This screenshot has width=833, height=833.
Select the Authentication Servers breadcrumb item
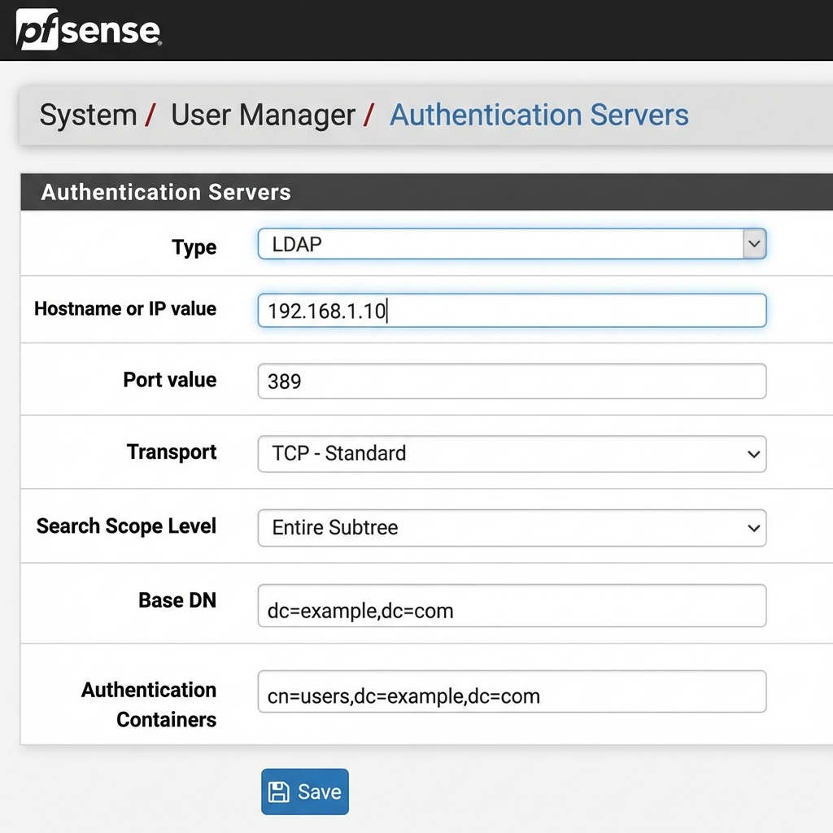tap(539, 115)
